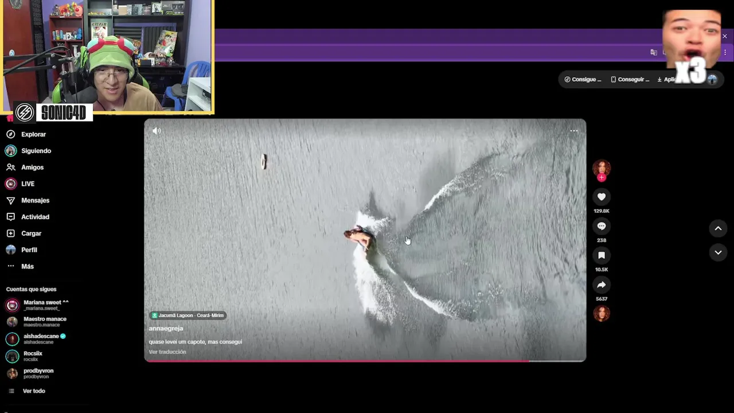Click the 'Conseguir ...' app button
Image resolution: width=734 pixels, height=413 pixels.
630,80
